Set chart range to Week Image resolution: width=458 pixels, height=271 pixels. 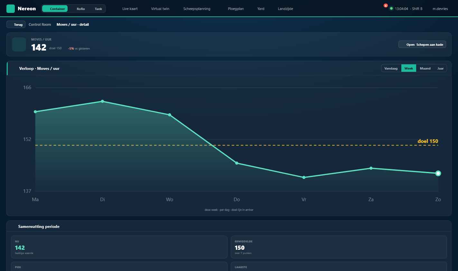[x=409, y=68]
